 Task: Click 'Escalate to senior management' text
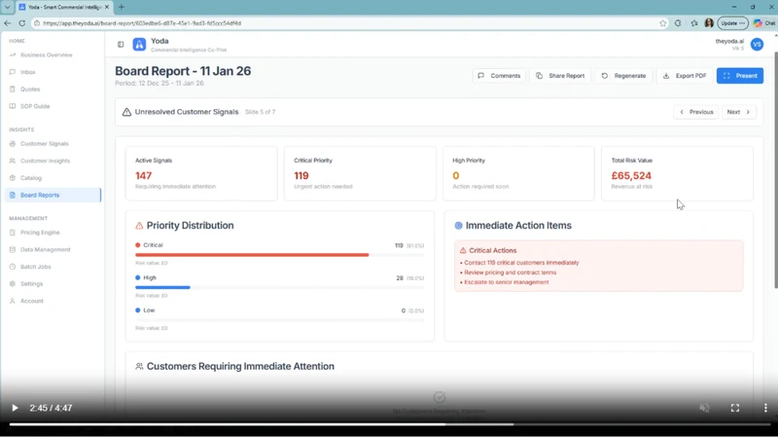click(x=506, y=282)
